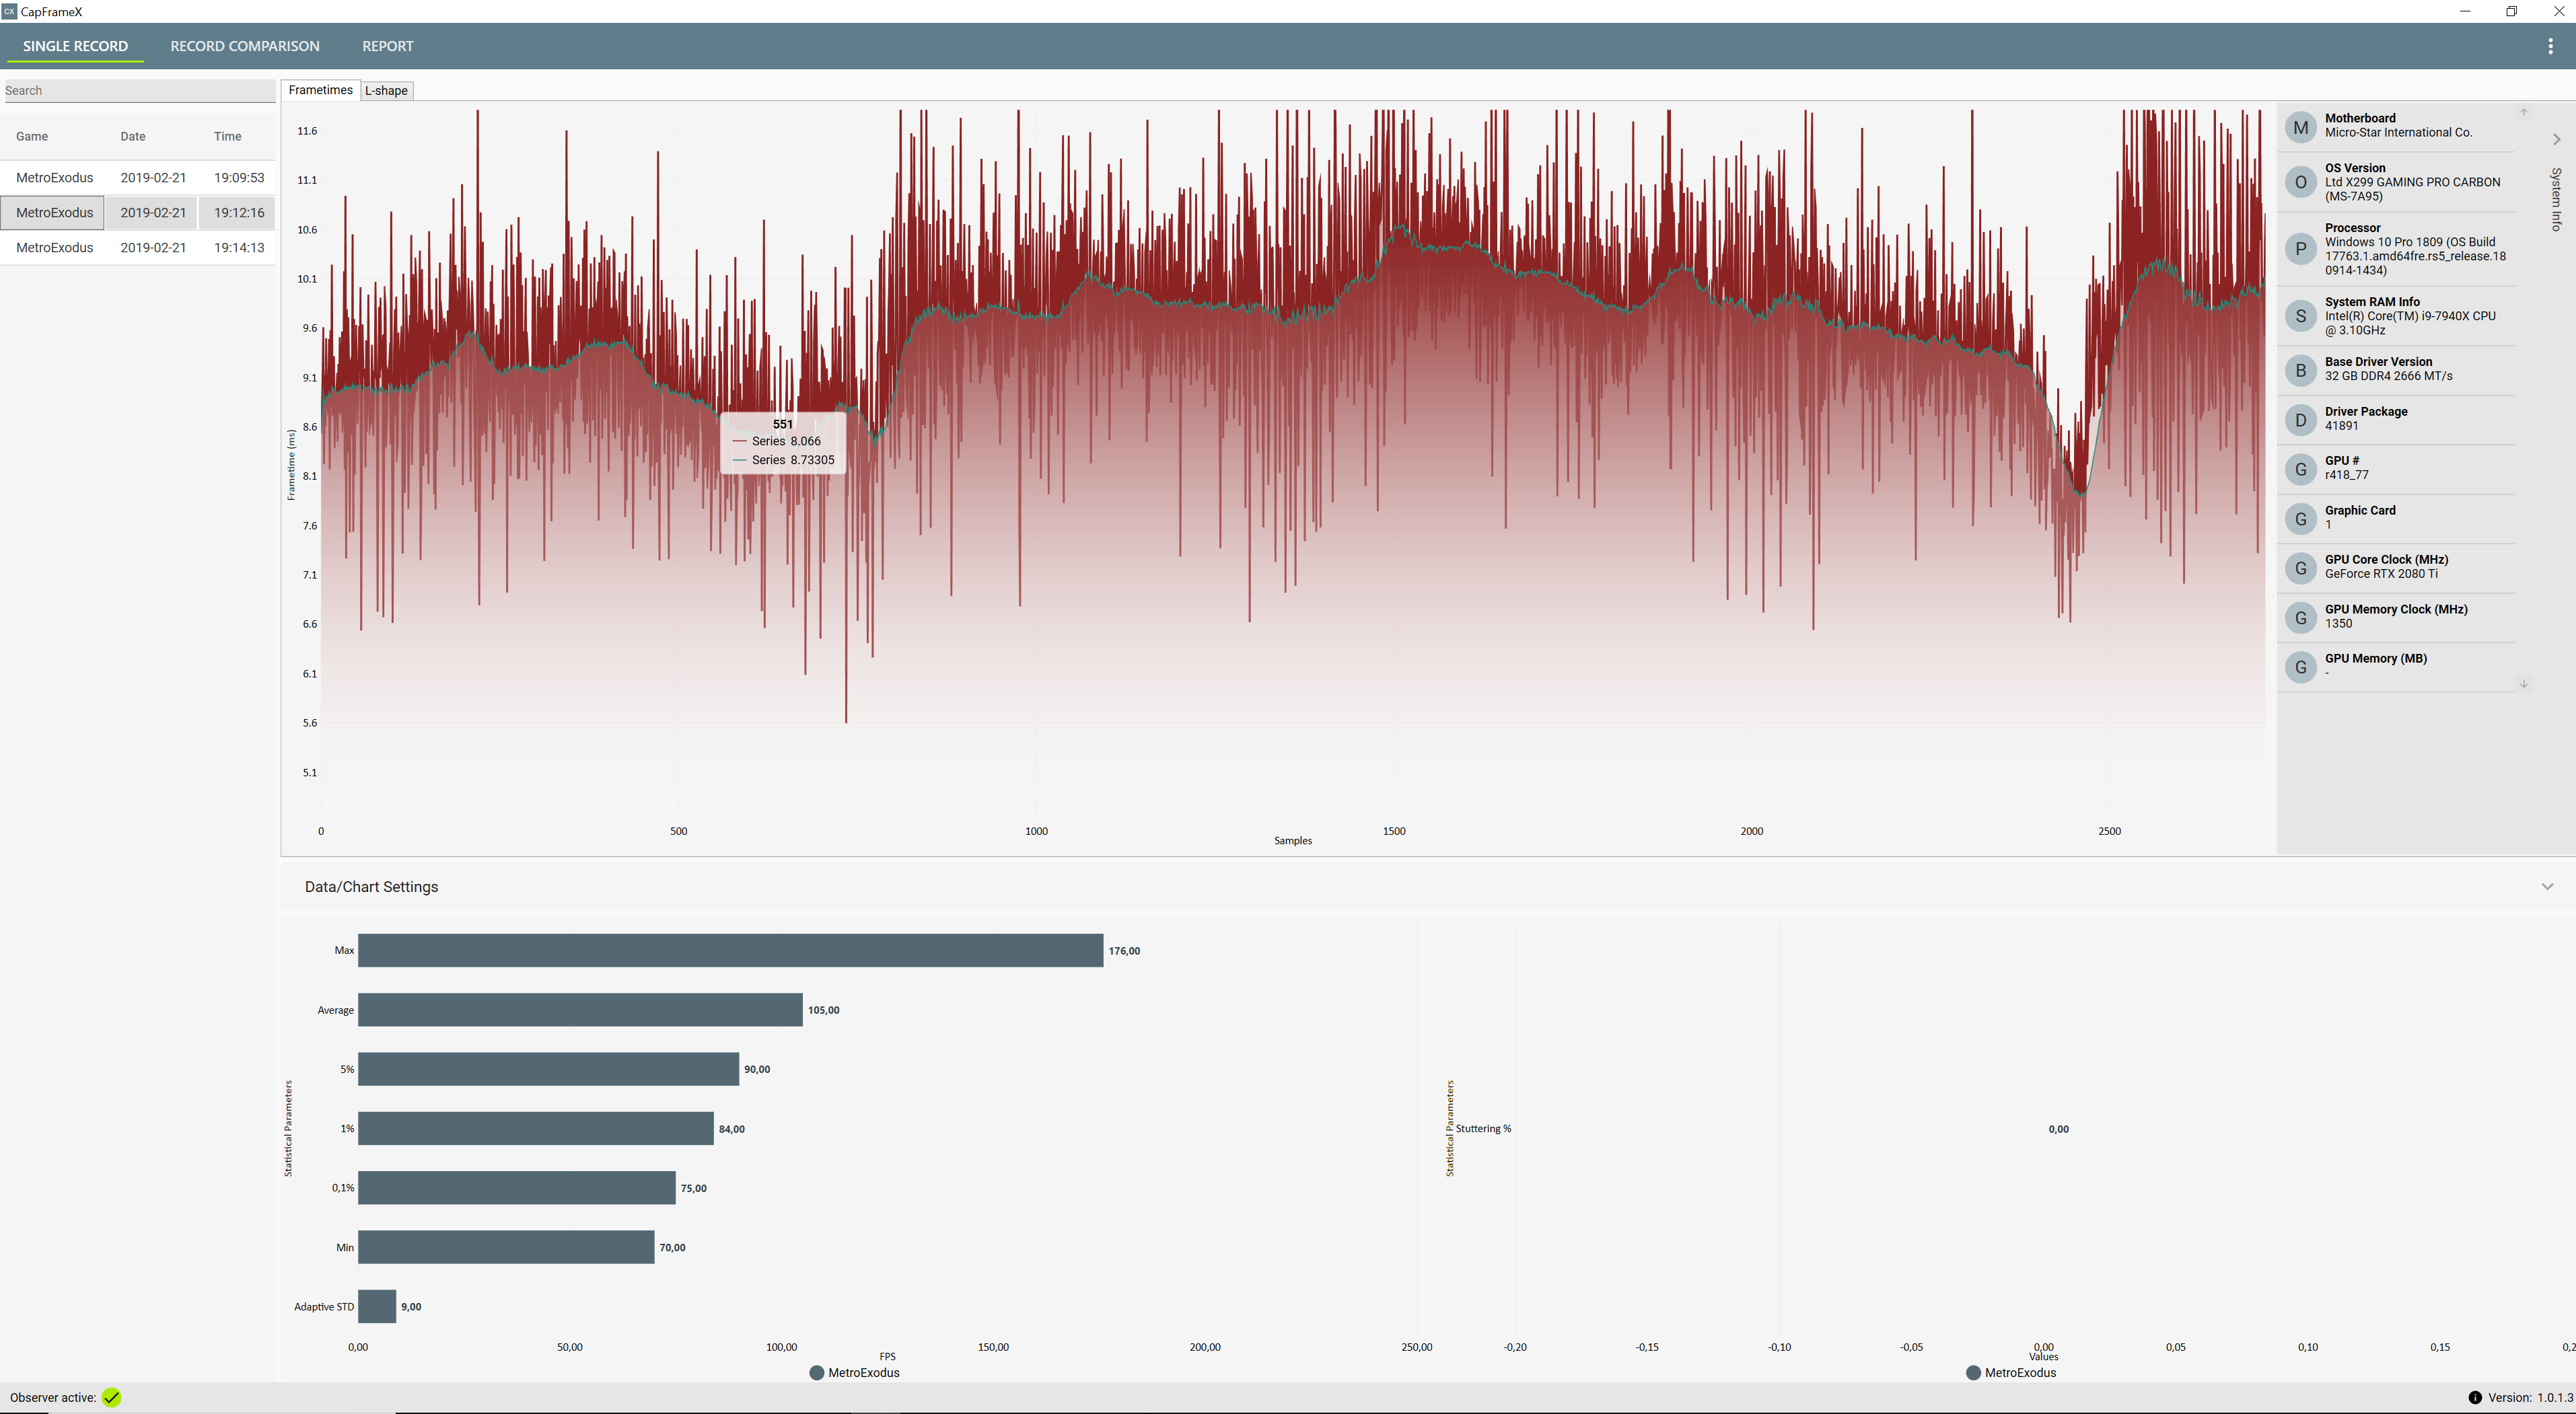Sort records by Game column

(32, 136)
